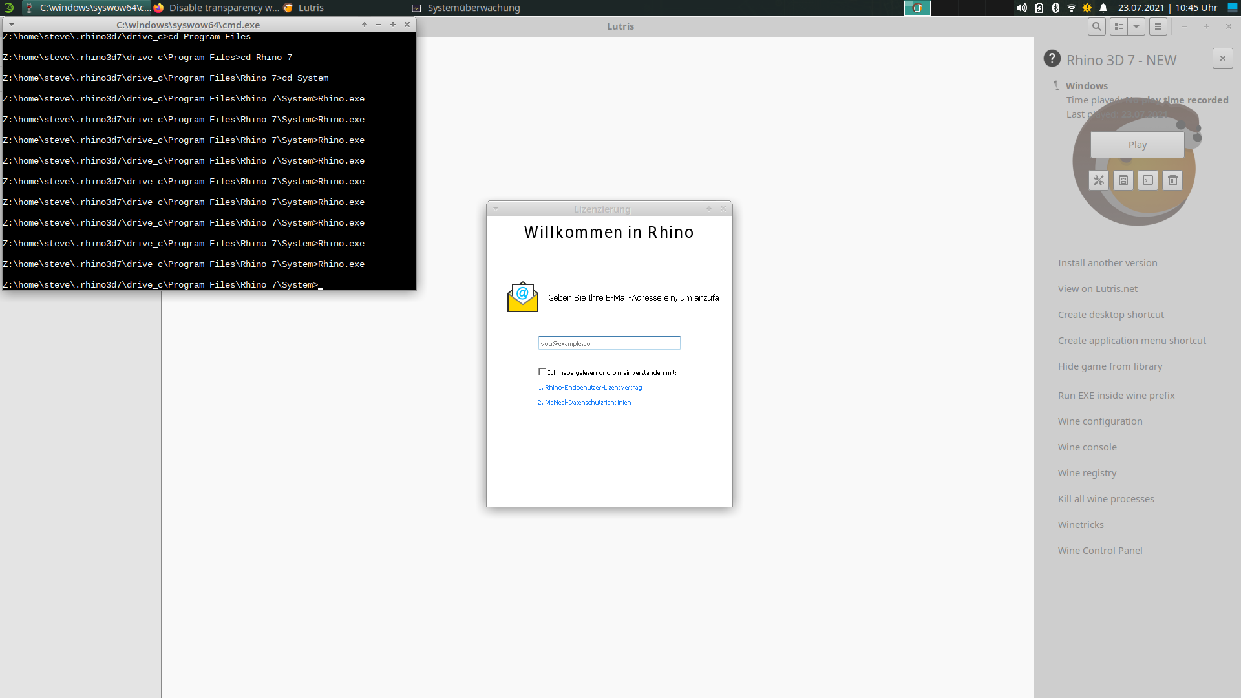Open Wine console

[x=1087, y=447]
